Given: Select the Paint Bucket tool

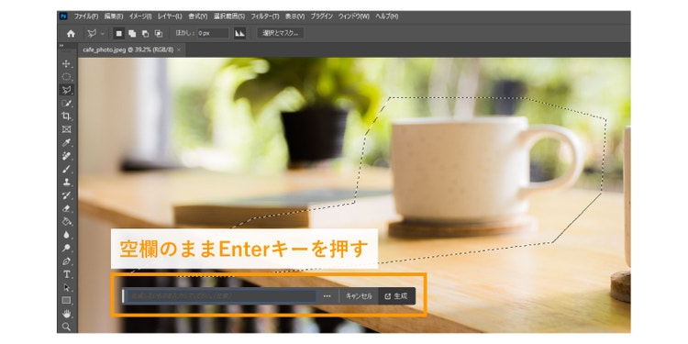Looking at the screenshot, I should click(x=66, y=222).
